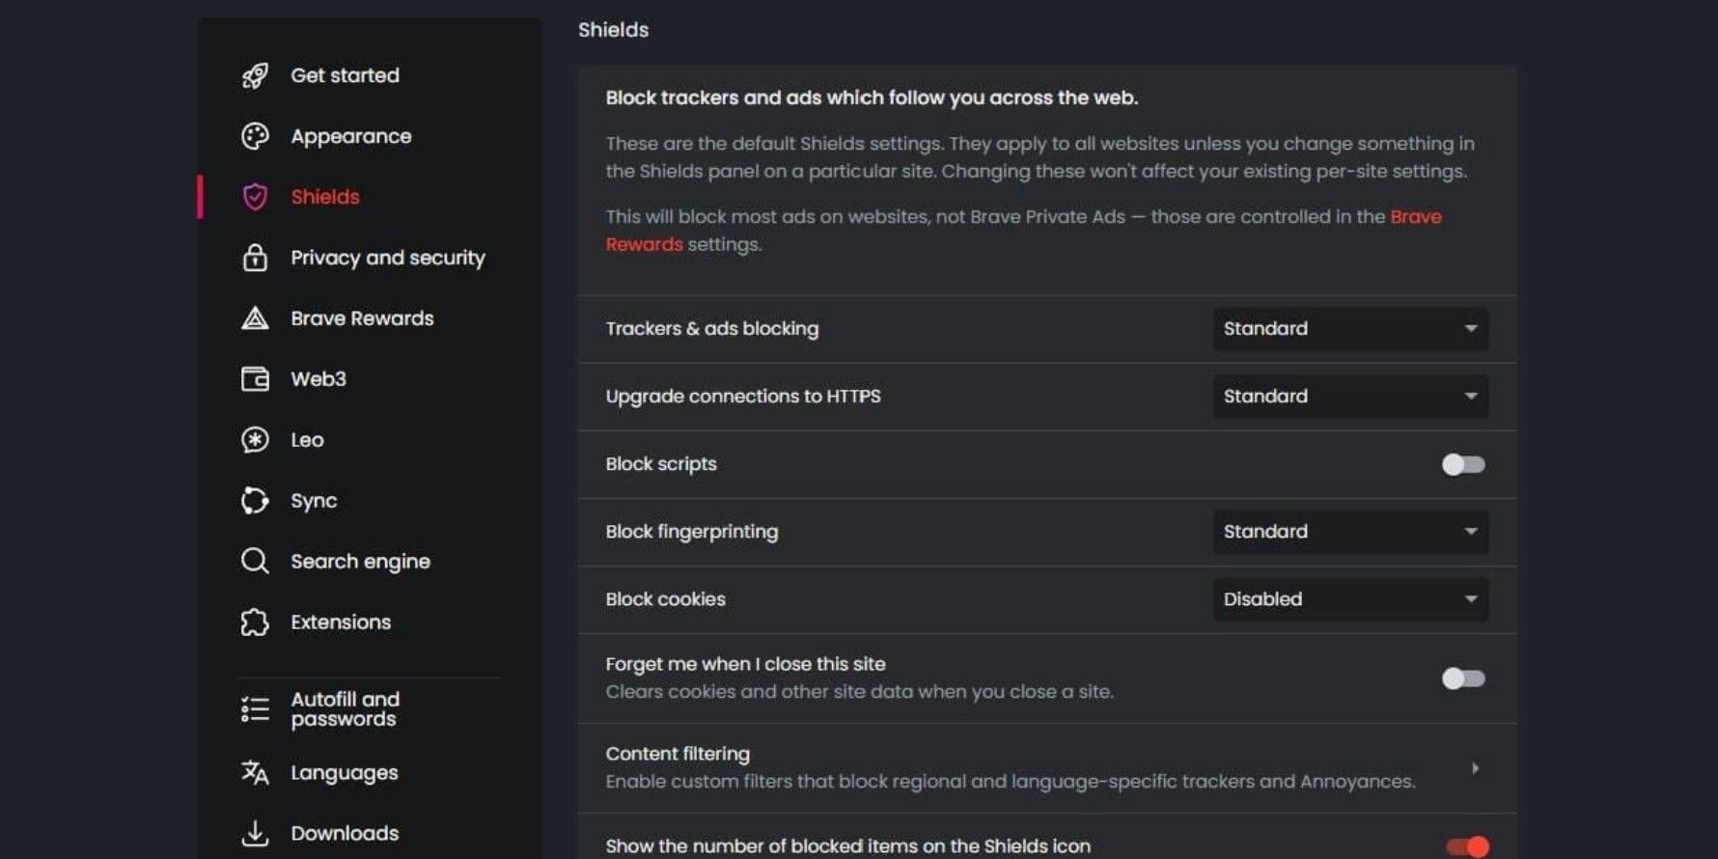Click Autofill and passwords in the sidebar
The height and width of the screenshot is (859, 1718).
pos(344,708)
